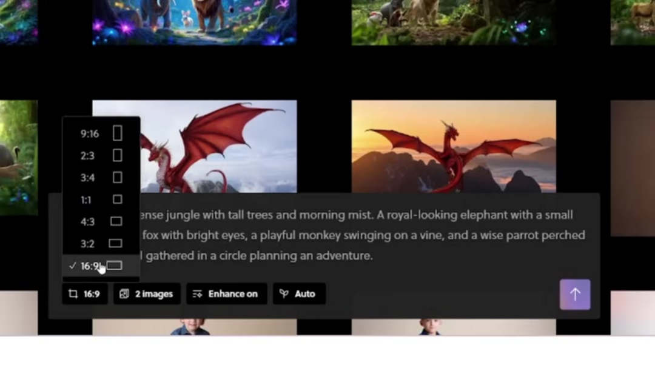This screenshot has width=655, height=368.
Task: Open the 2 images count dropdown
Action: coord(146,294)
